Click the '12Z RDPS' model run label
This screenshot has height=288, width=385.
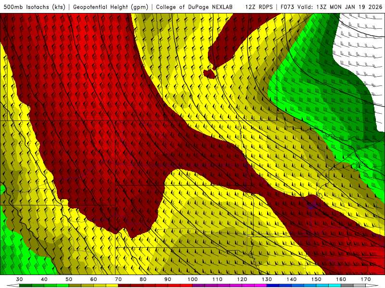point(259,7)
